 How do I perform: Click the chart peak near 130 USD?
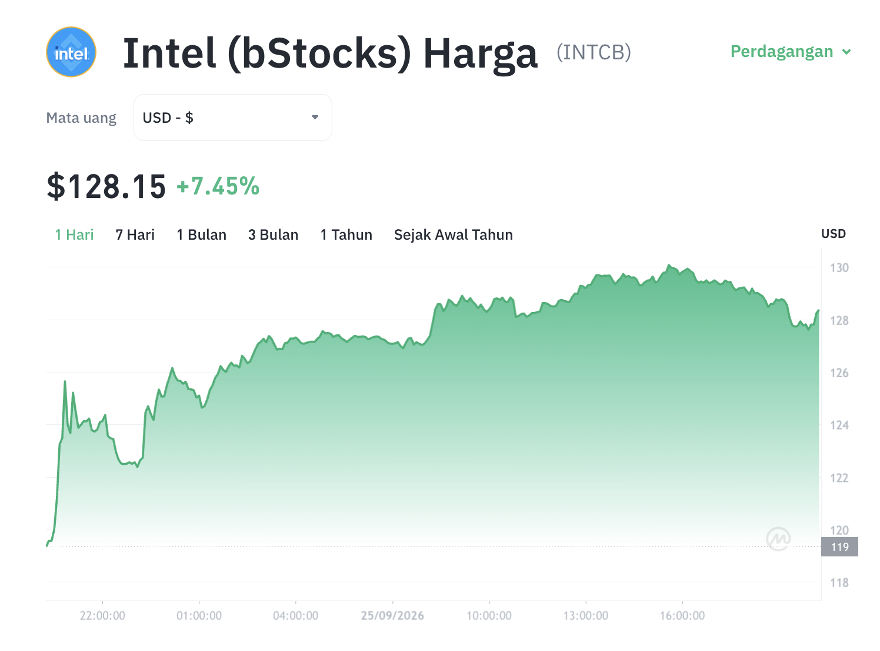pos(669,266)
